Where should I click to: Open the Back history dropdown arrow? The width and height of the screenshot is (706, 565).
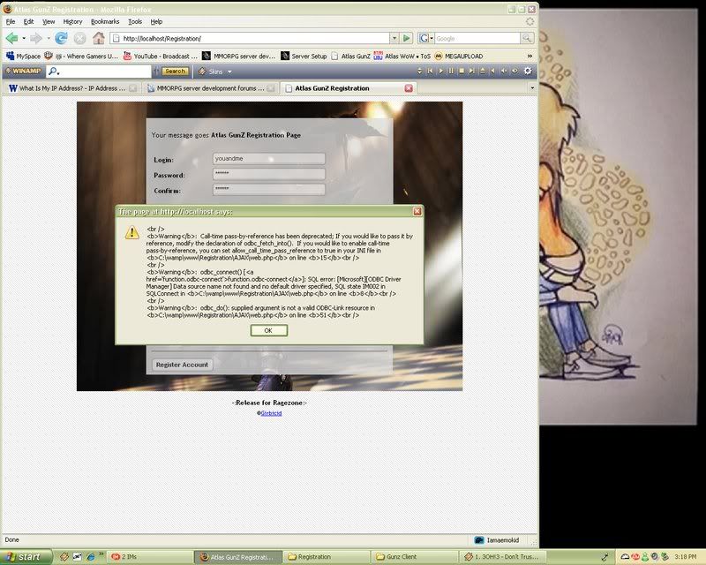coord(24,39)
